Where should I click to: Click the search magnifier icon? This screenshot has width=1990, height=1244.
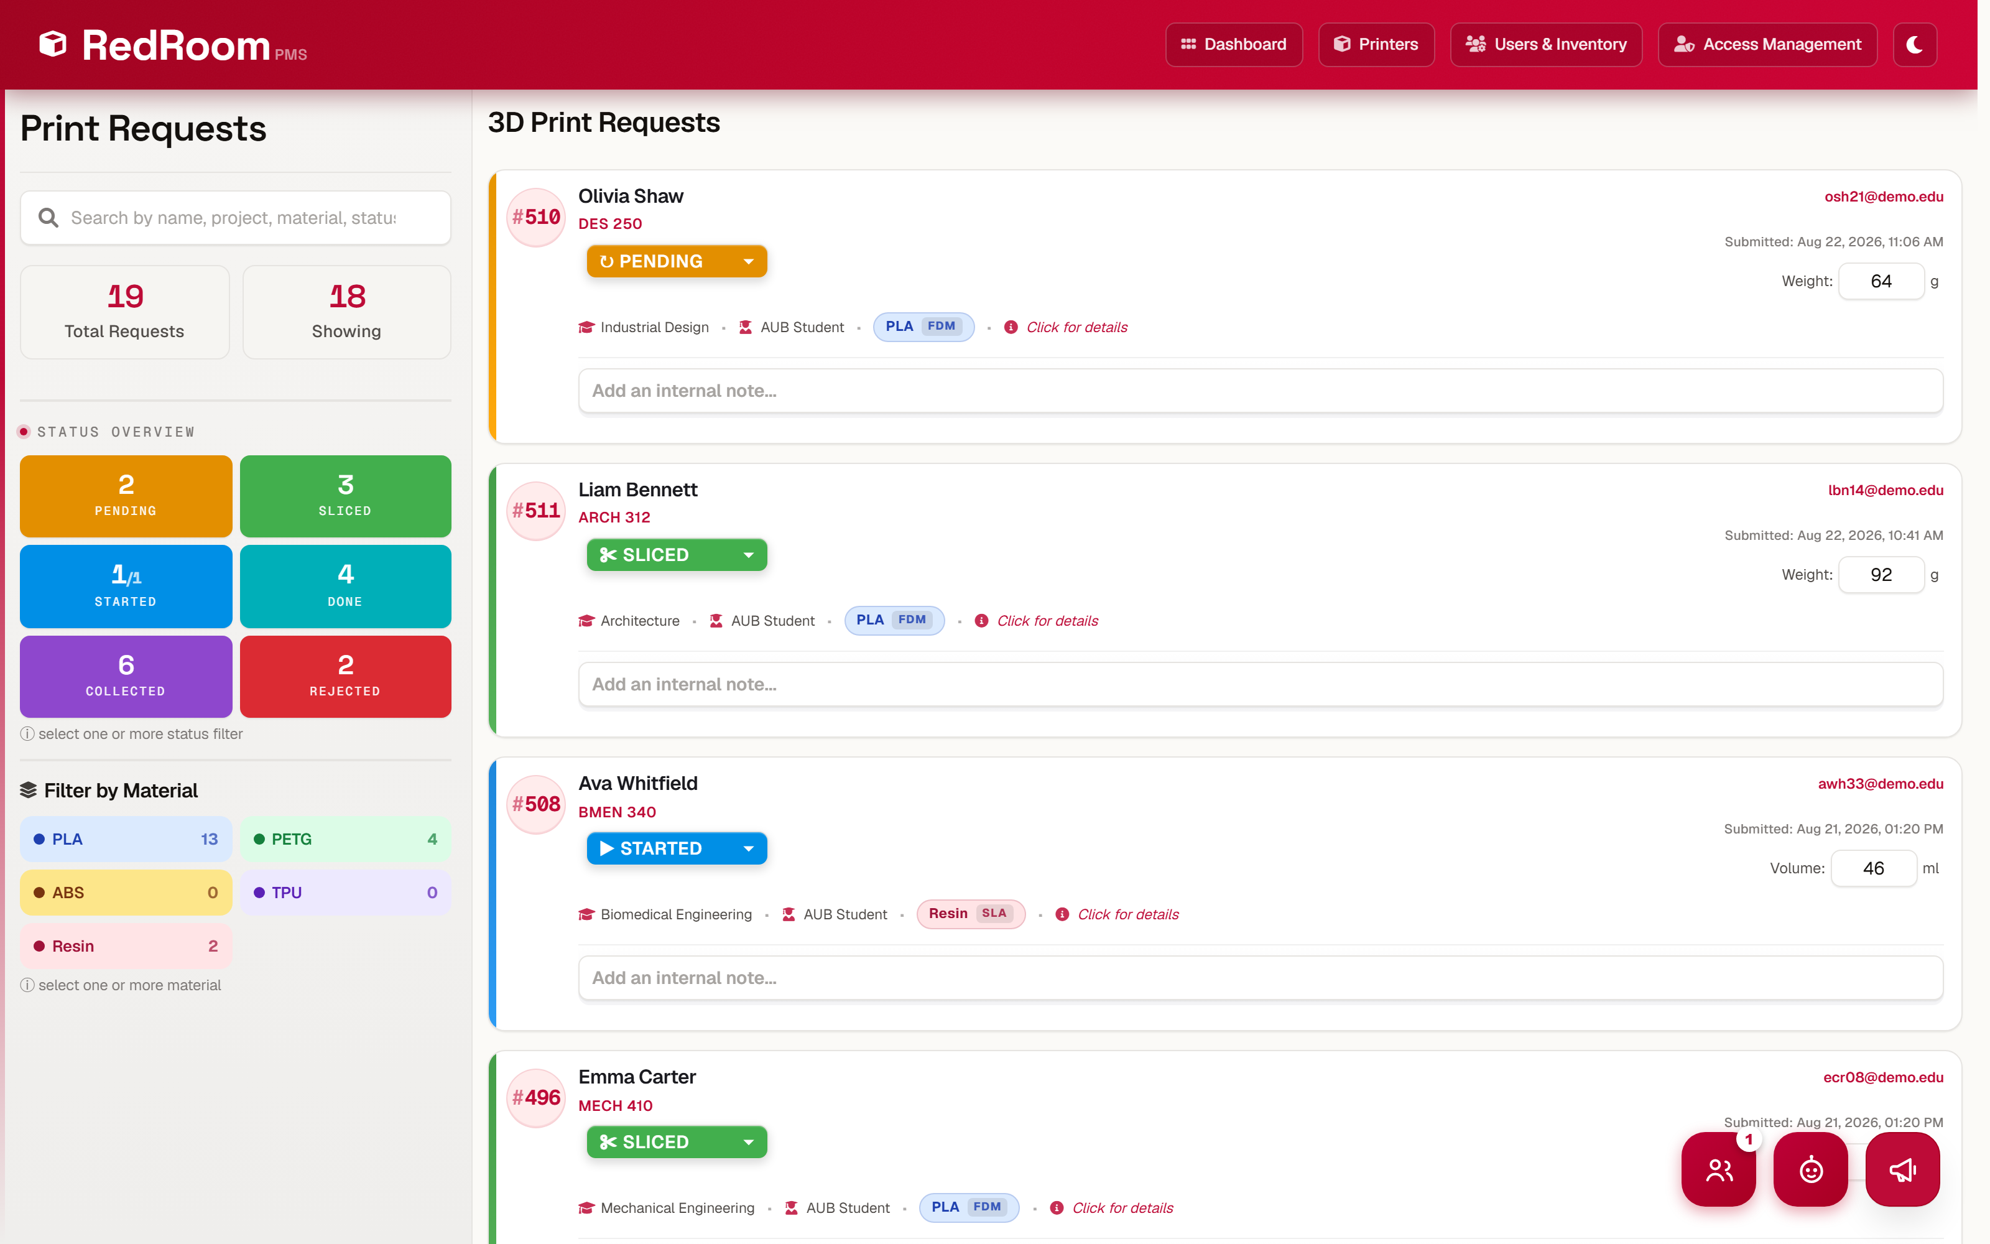click(49, 217)
